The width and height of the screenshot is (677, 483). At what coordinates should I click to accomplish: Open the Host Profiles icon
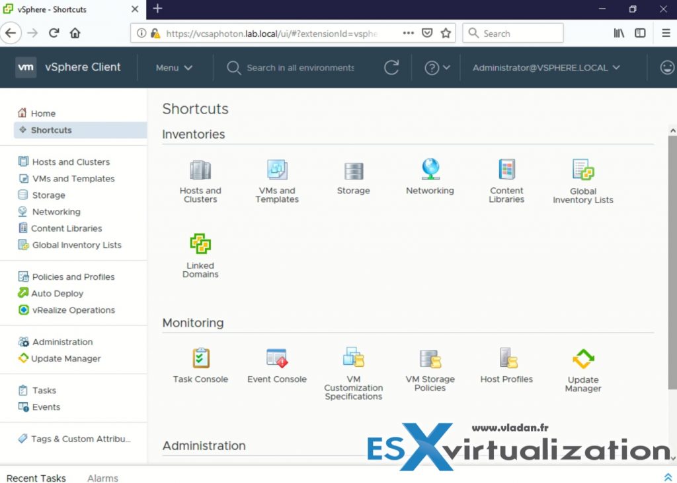[x=506, y=358]
